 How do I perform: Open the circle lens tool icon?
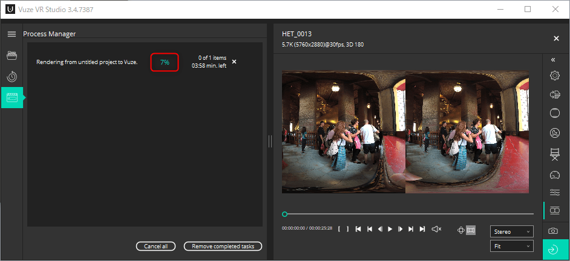[554, 113]
